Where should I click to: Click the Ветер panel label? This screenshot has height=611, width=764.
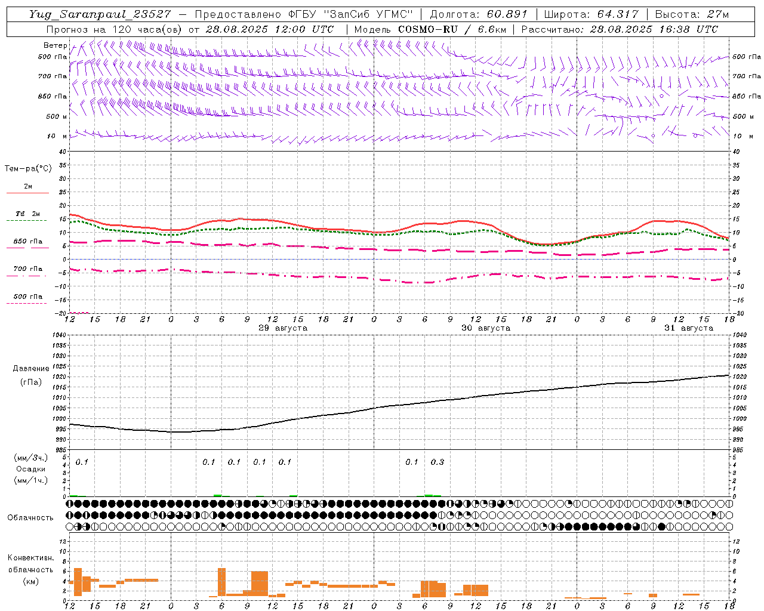(55, 45)
